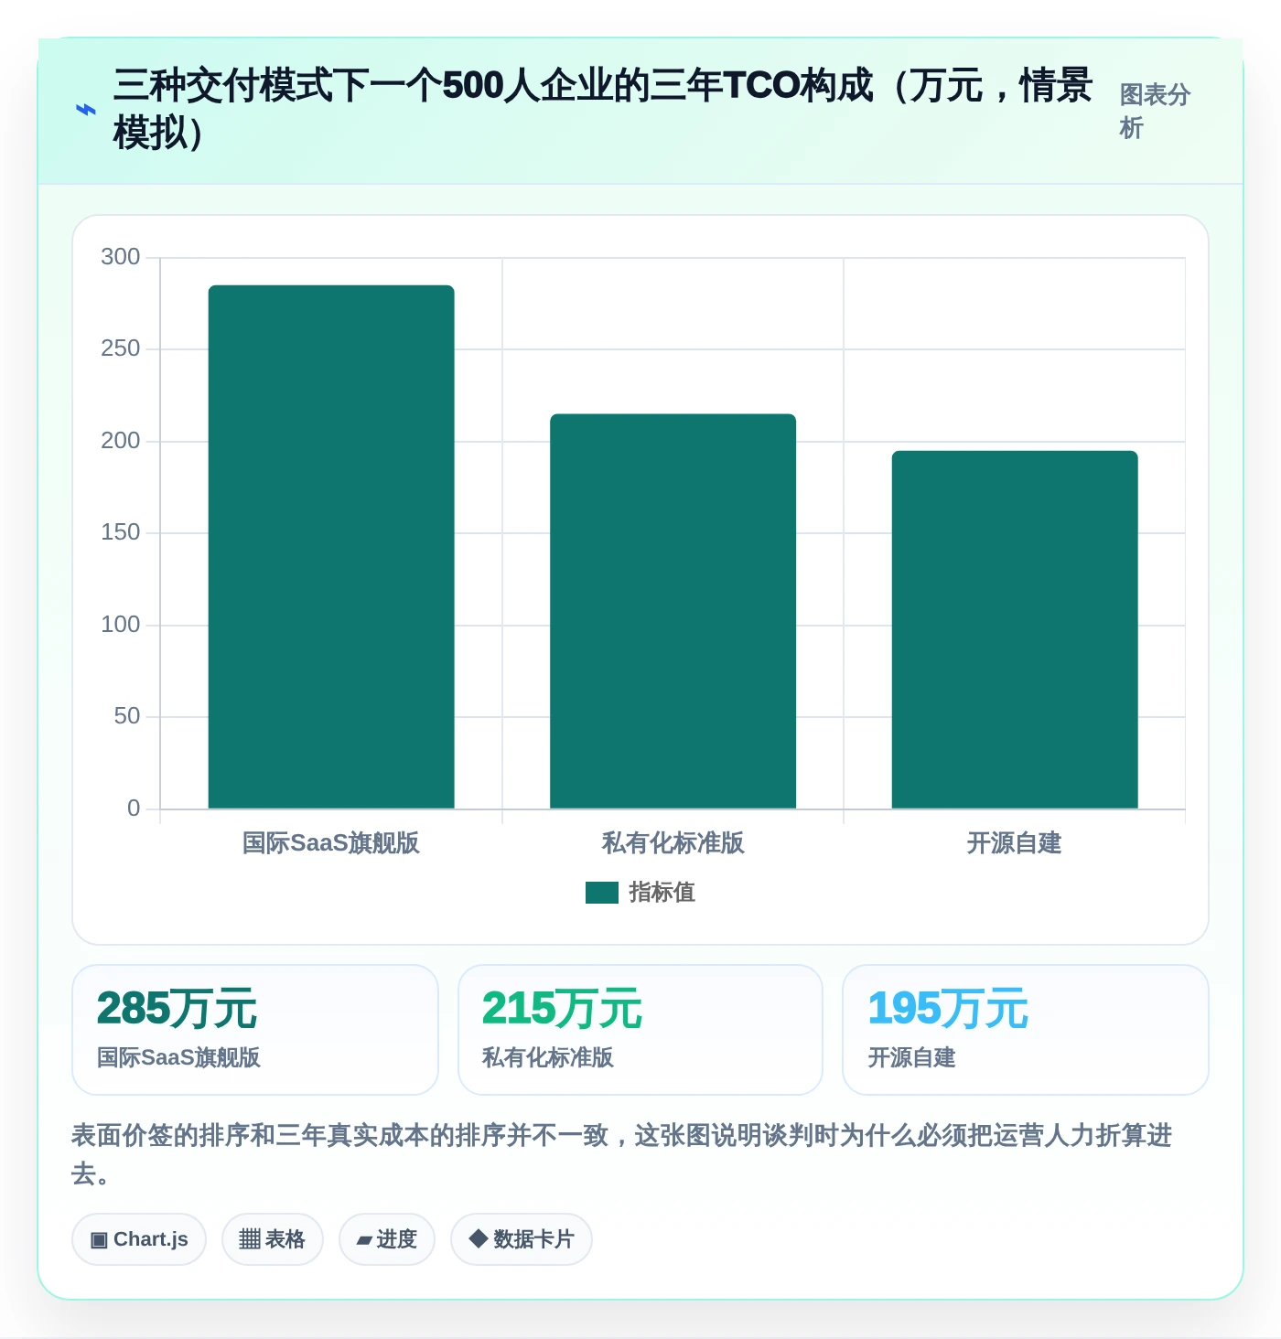Open the 进度 tag chip
This screenshot has width=1281, height=1339.
387,1239
